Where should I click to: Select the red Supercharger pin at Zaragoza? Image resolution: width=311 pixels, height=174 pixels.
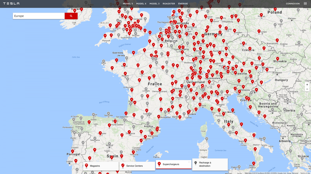pos(129,133)
